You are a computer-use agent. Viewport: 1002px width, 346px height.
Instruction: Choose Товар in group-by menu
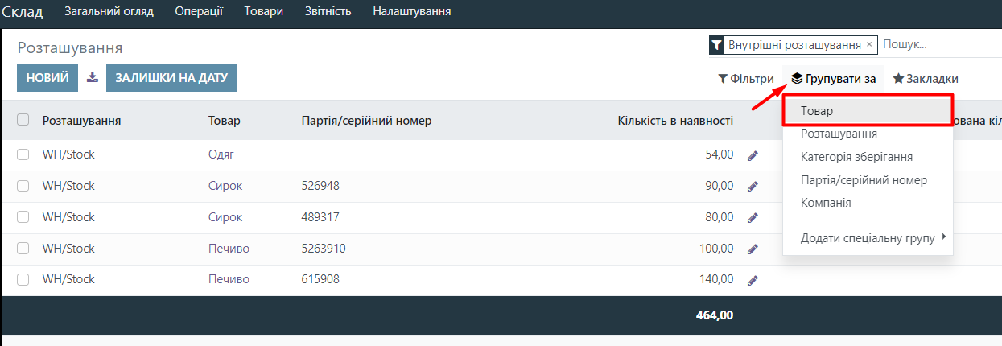pos(817,110)
